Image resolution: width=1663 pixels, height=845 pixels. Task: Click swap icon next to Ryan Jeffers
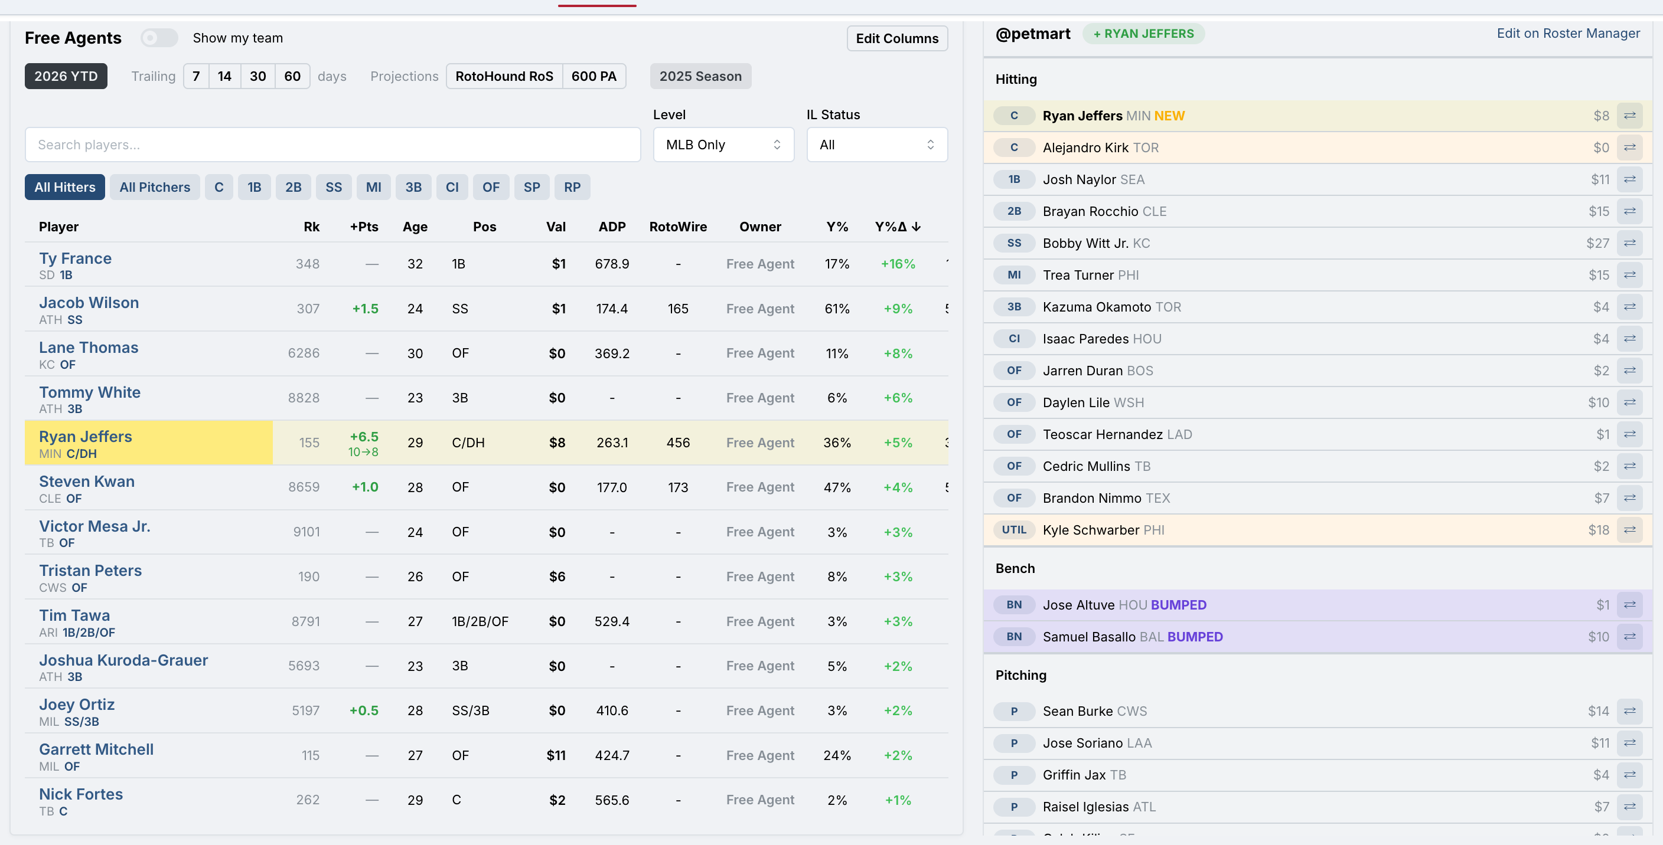point(1629,116)
